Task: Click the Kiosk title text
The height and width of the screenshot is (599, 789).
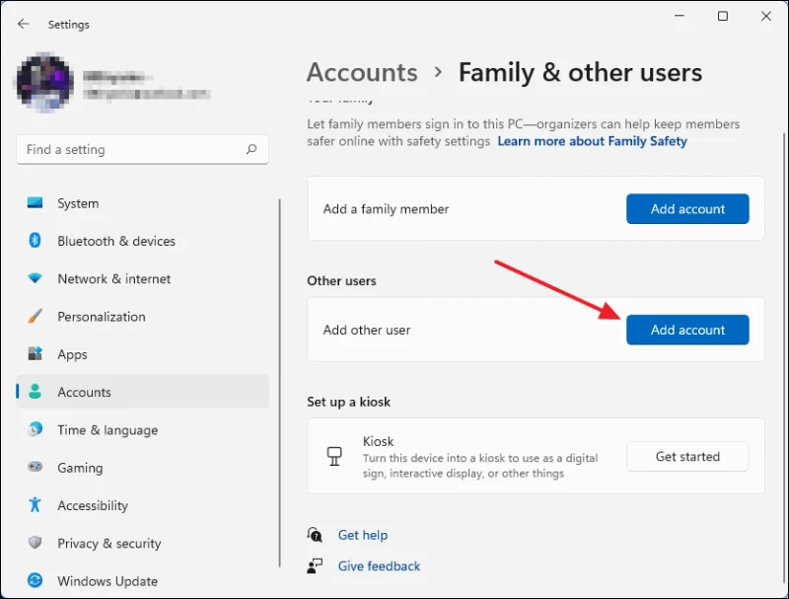Action: click(x=379, y=441)
